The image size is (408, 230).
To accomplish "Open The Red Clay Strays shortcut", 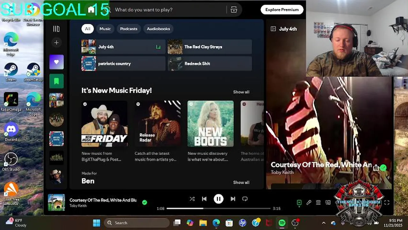I will coord(210,47).
